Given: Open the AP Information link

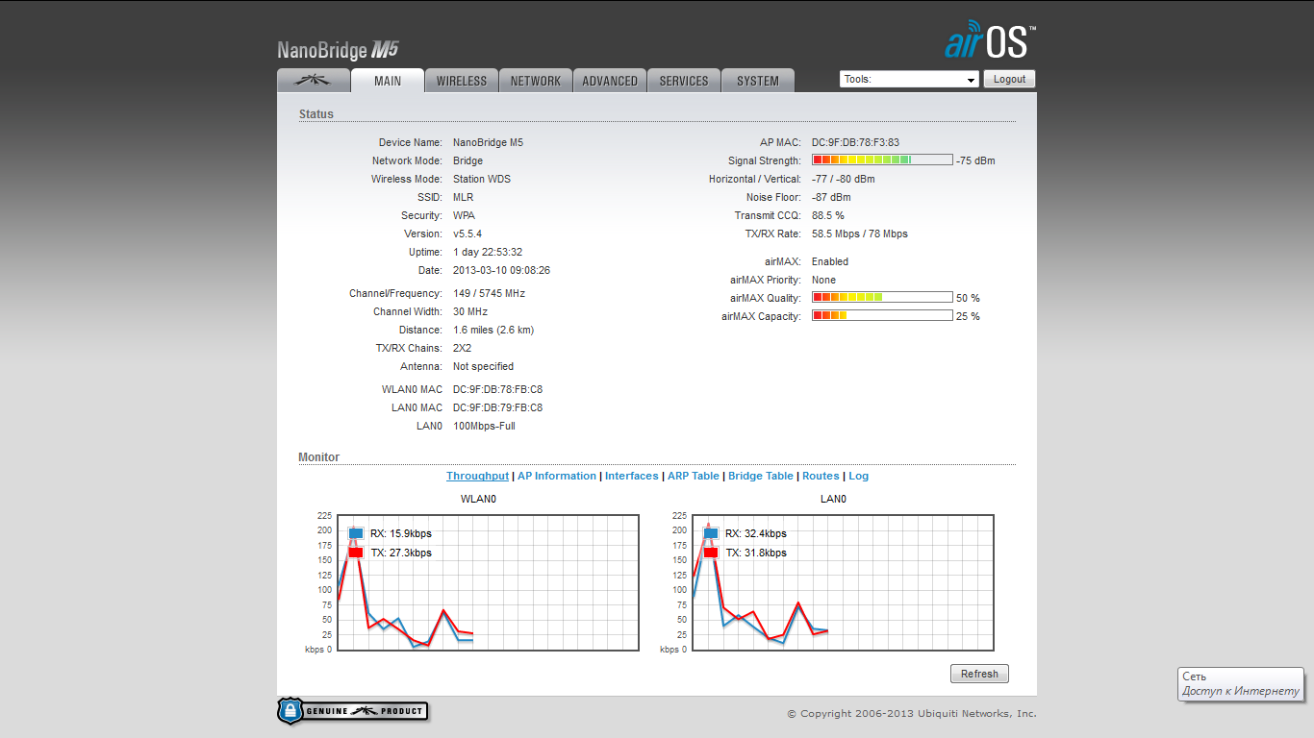Looking at the screenshot, I should [x=557, y=476].
